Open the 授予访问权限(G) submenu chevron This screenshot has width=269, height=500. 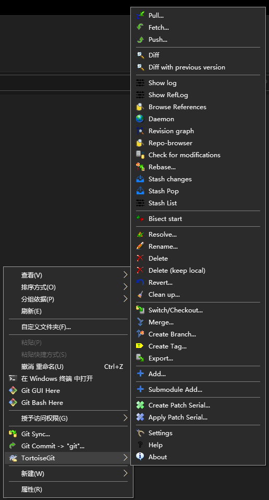click(125, 418)
